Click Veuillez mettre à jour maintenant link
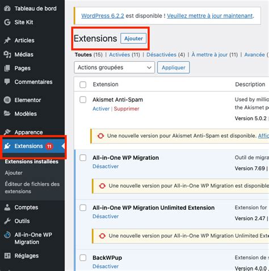Image resolution: width=269 pixels, height=271 pixels. (210, 16)
